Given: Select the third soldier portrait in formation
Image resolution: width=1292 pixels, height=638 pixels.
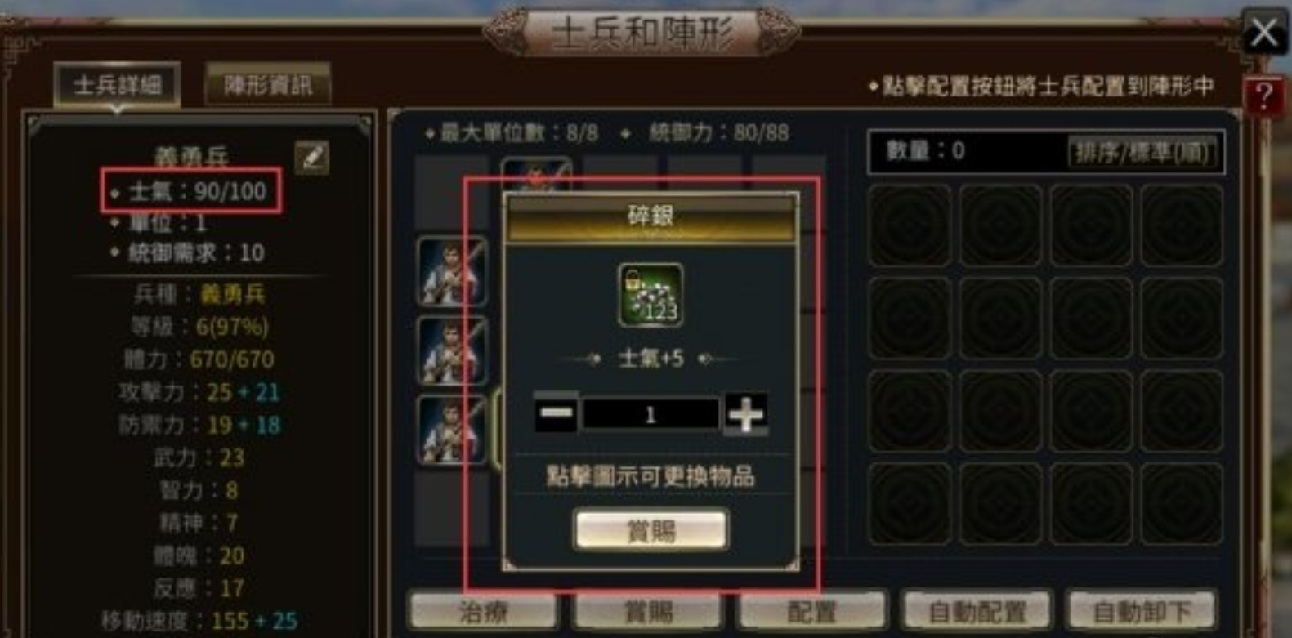Looking at the screenshot, I should click(452, 430).
